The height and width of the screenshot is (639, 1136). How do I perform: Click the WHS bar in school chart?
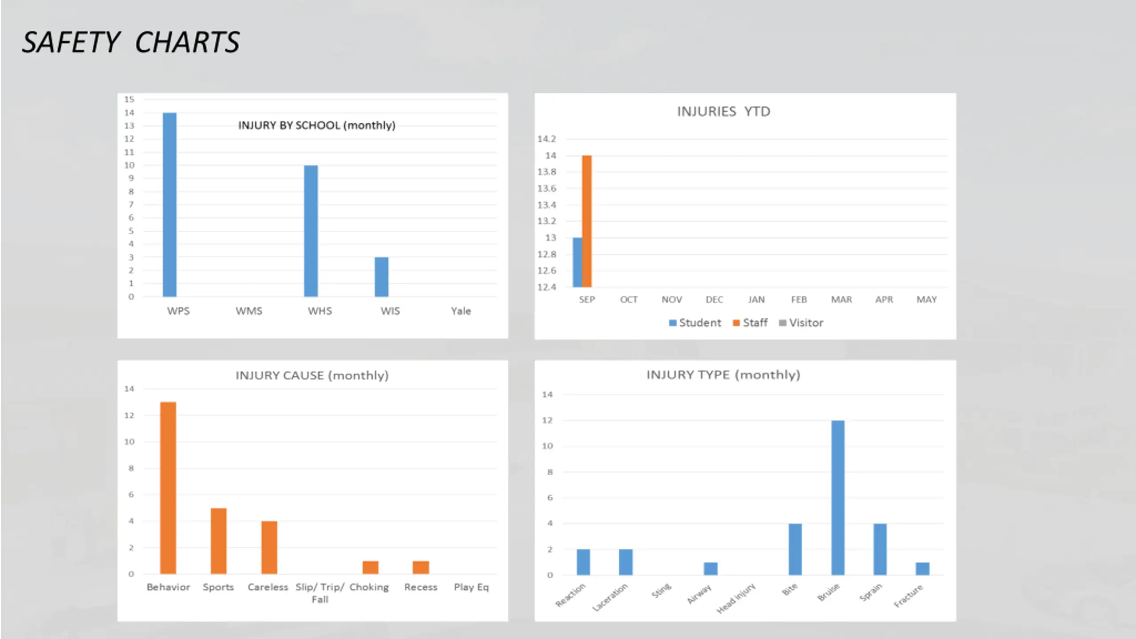pyautogui.click(x=311, y=231)
